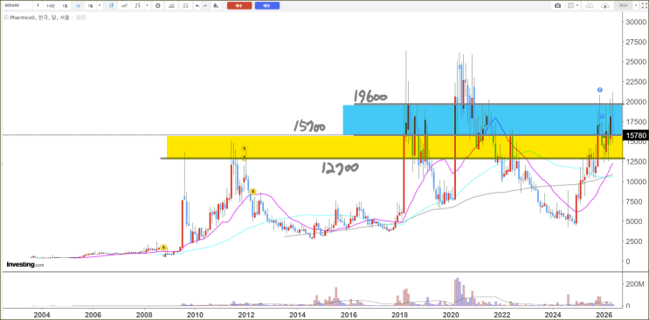This screenshot has width=649, height=320.
Task: Click the lower blue marker inside the blue band near 2026
Action: pyautogui.click(x=602, y=116)
